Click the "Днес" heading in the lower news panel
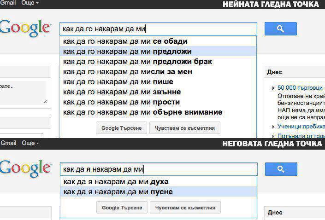This screenshot has width=325, height=220. tap(275, 212)
